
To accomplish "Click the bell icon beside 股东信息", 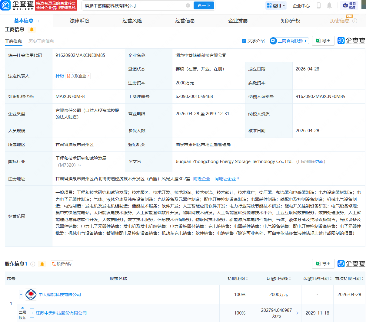I will coord(42,264).
